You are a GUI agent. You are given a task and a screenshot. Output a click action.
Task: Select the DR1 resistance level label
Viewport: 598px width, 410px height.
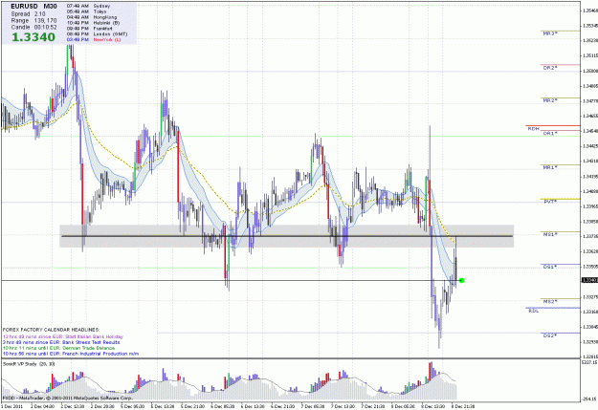pyautogui.click(x=550, y=134)
